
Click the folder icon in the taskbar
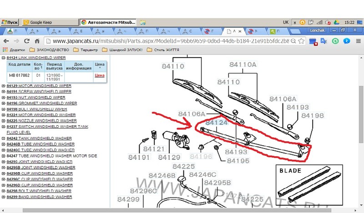click(143, 23)
